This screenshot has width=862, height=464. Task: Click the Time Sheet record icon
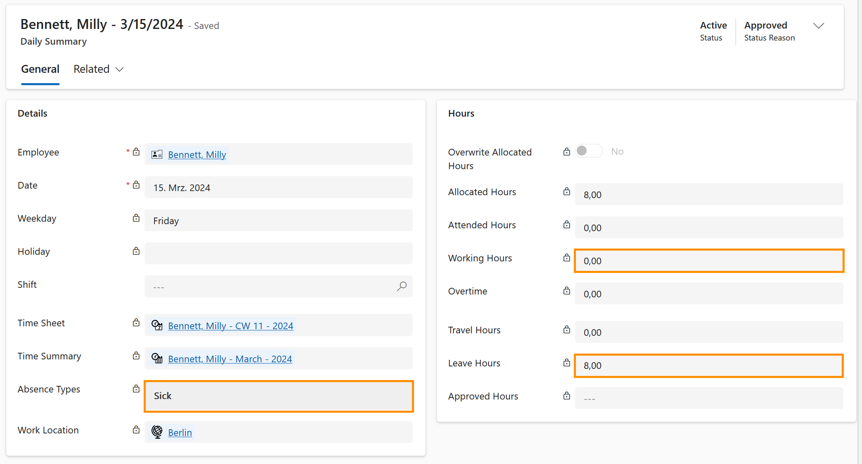157,325
